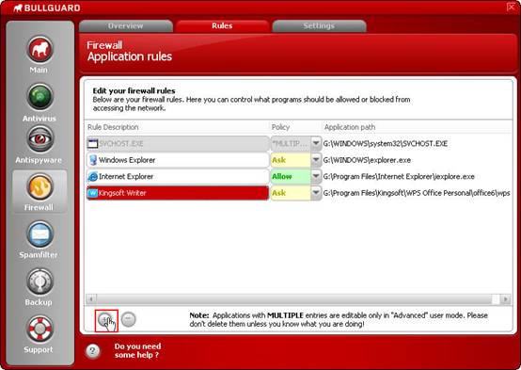Open policy dropdown for Kingsoft Writer
The width and height of the screenshot is (521, 370).
[x=316, y=193]
